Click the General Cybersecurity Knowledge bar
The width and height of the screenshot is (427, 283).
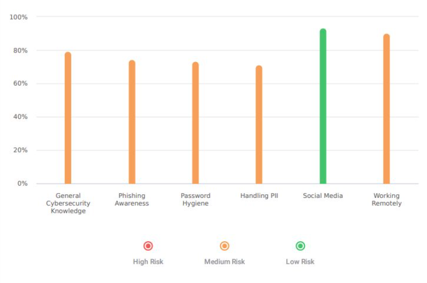pos(68,118)
